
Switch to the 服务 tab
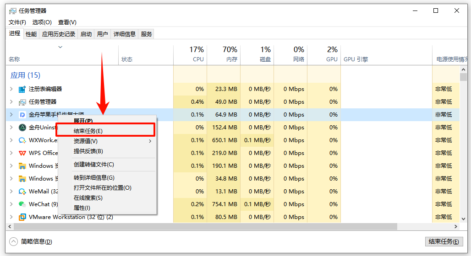click(x=146, y=34)
